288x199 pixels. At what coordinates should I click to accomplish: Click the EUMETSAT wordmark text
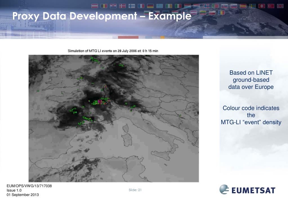click(253, 190)
